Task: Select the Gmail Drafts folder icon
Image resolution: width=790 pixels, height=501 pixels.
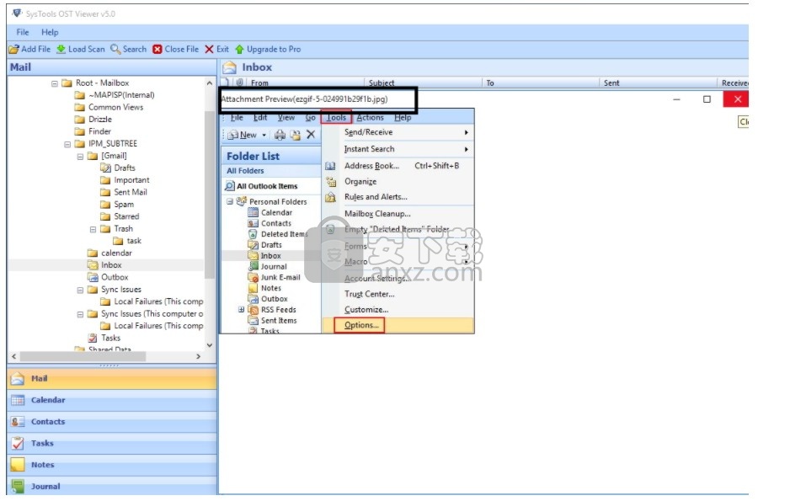Action: pos(105,168)
